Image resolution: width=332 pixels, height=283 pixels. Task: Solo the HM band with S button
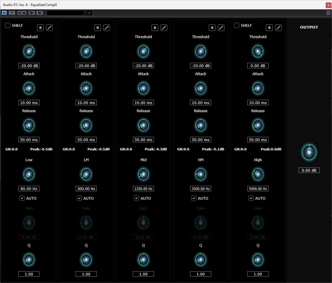coord(212,28)
